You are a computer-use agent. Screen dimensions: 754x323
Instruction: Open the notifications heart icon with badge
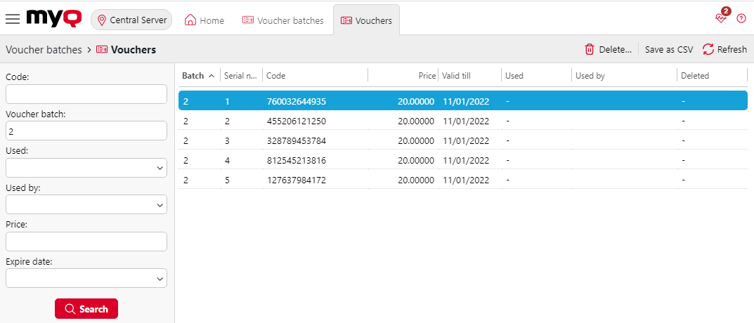pos(722,18)
